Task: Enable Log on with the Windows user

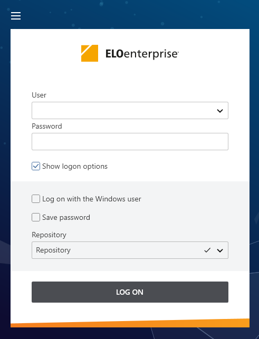Action: tap(36, 199)
